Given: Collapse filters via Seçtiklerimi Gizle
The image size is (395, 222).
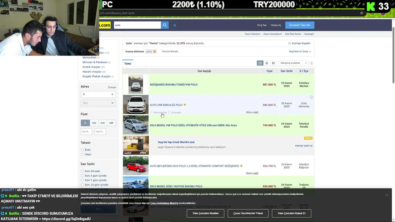Looking at the screenshot, I should coord(300,51).
